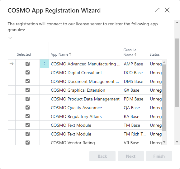The width and height of the screenshot is (180, 169).
Task: Collapse the granules list section chevron
Action: [10, 38]
